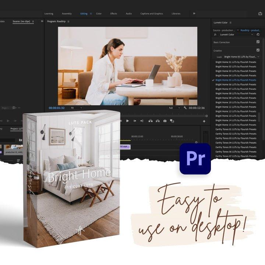Switch to the Color workspace tab
The image size is (265, 265).
click(x=99, y=14)
